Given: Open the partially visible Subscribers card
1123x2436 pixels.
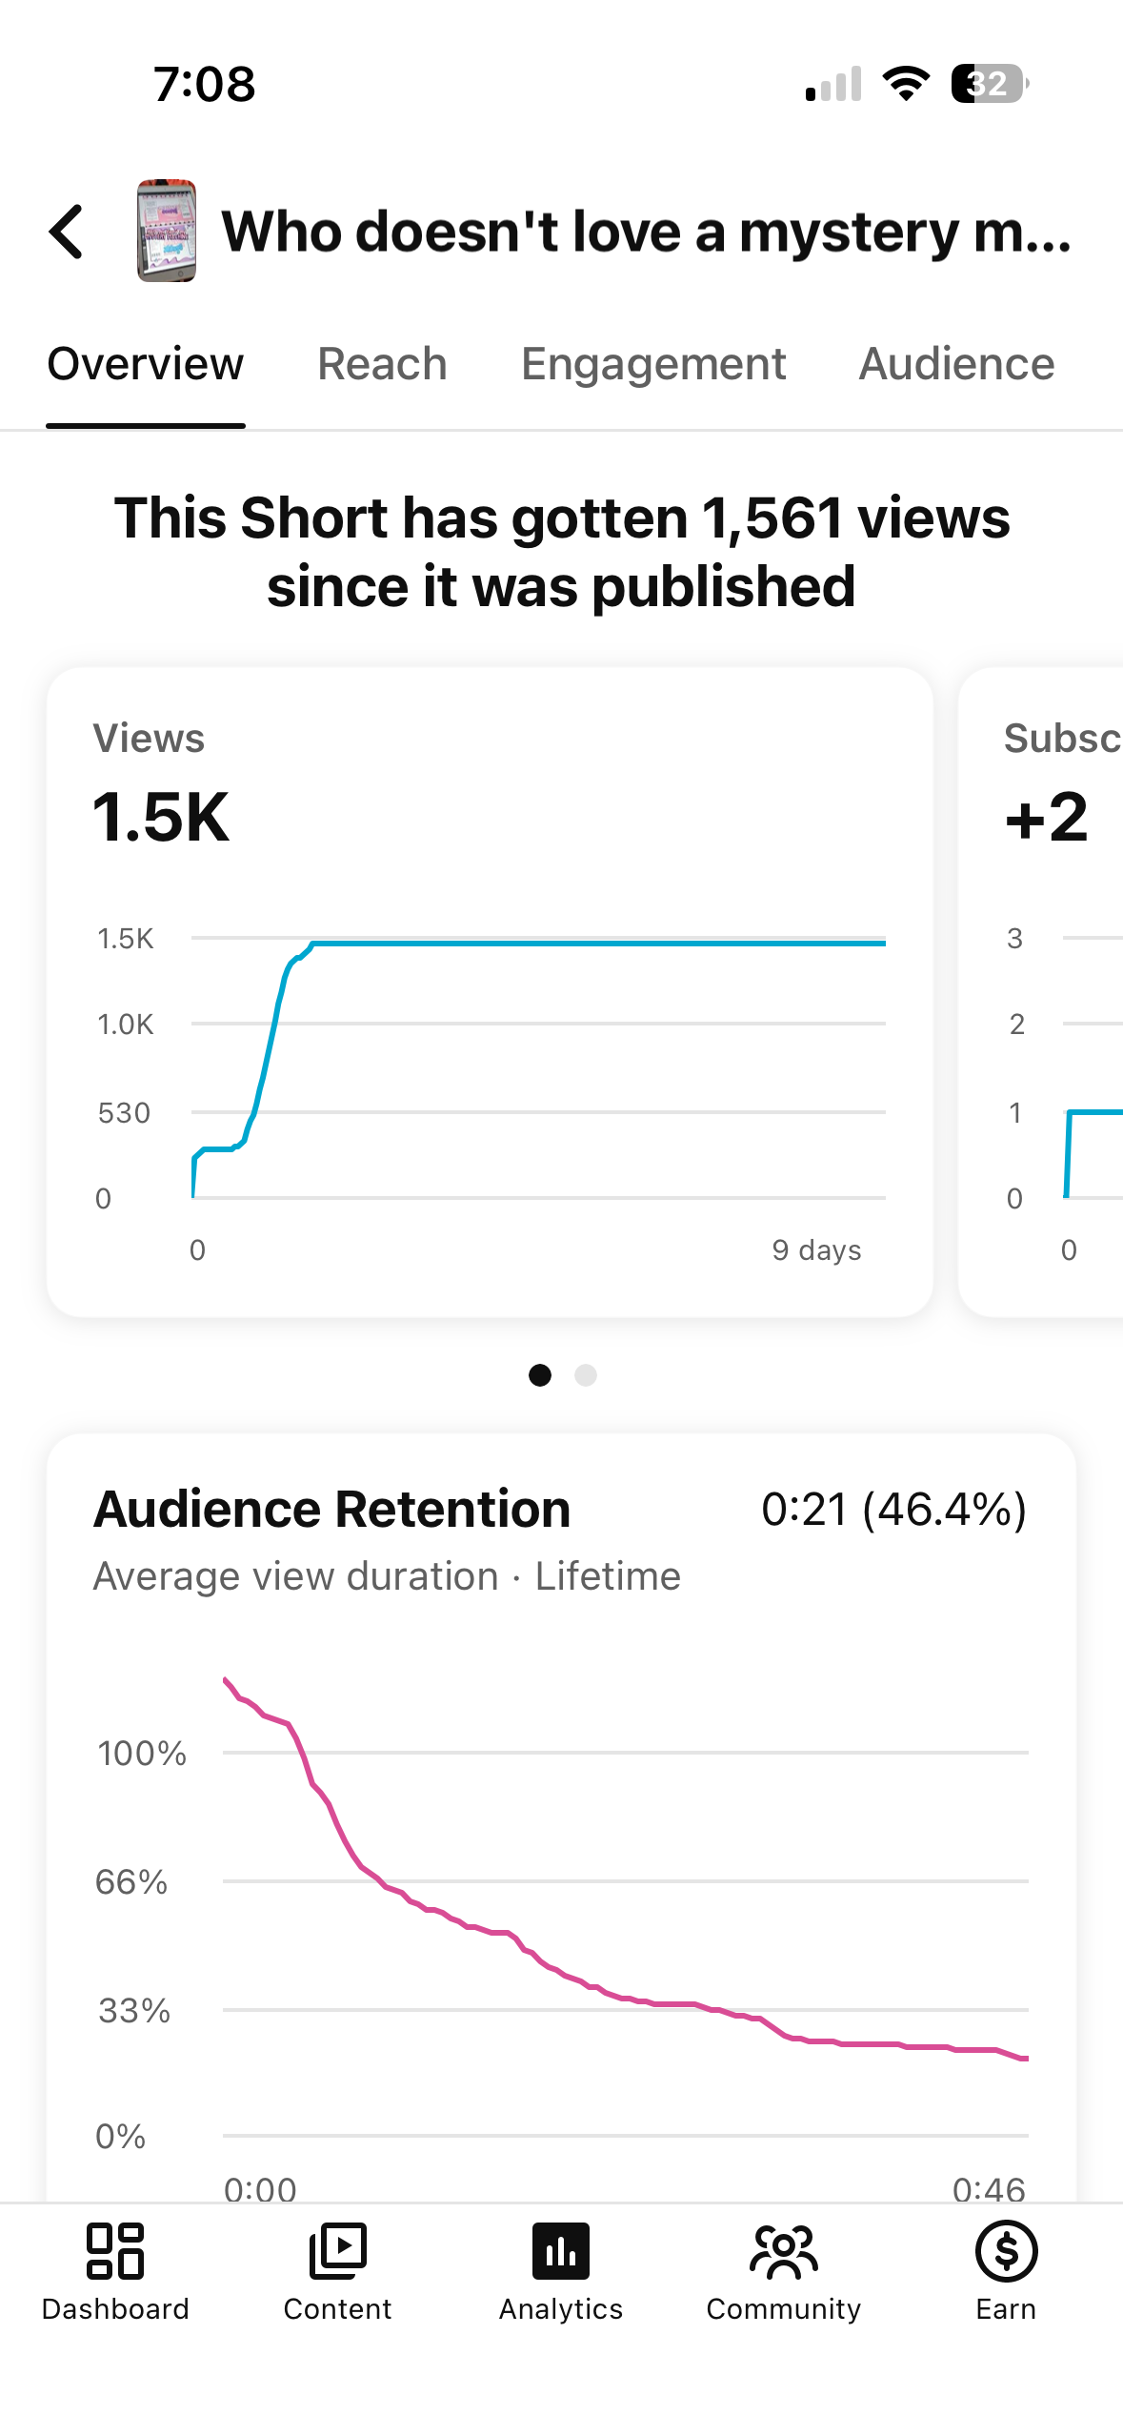Looking at the screenshot, I should coord(1041,992).
